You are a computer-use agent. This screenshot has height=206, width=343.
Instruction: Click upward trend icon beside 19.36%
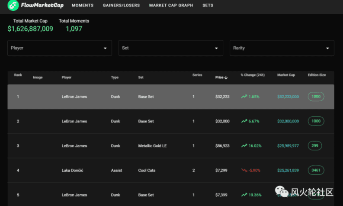[244, 195]
